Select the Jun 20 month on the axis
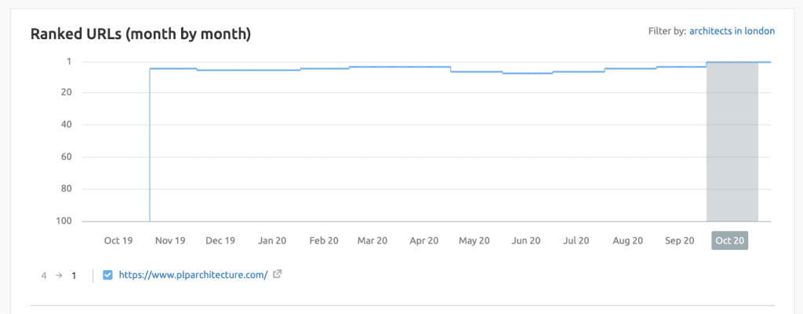The height and width of the screenshot is (314, 803). (526, 240)
